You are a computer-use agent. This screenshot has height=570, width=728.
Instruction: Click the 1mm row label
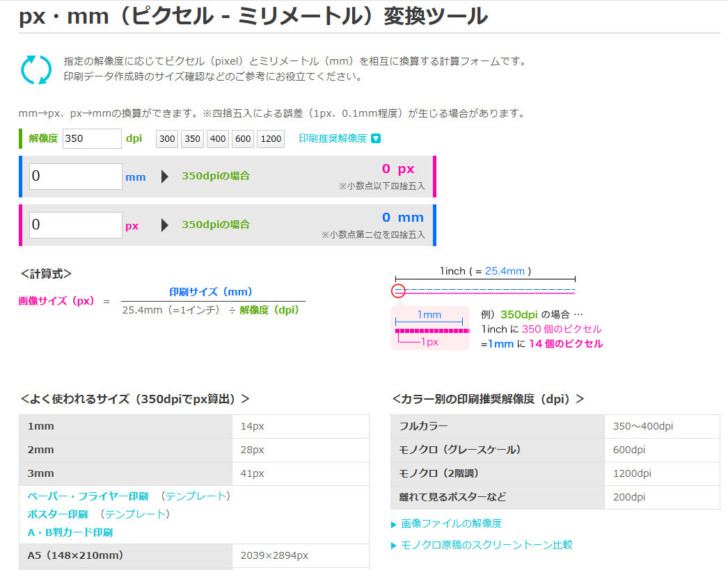coord(125,426)
